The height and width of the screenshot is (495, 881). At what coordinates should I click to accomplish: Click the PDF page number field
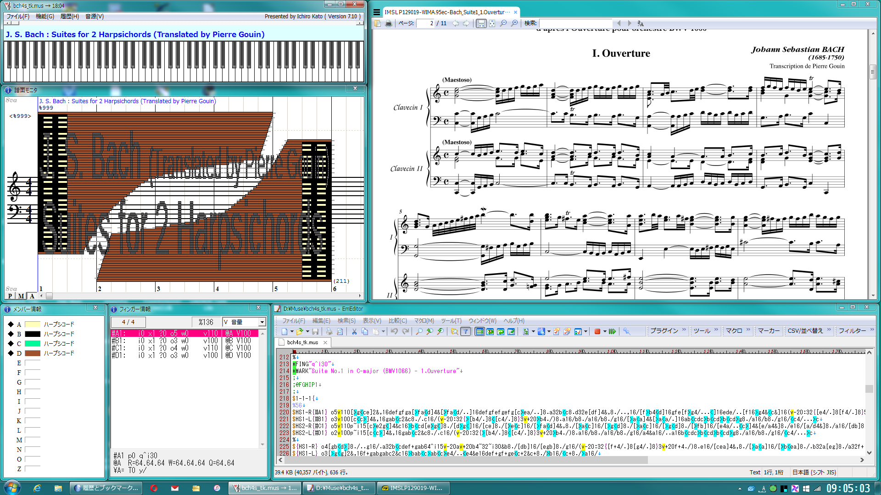425,23
